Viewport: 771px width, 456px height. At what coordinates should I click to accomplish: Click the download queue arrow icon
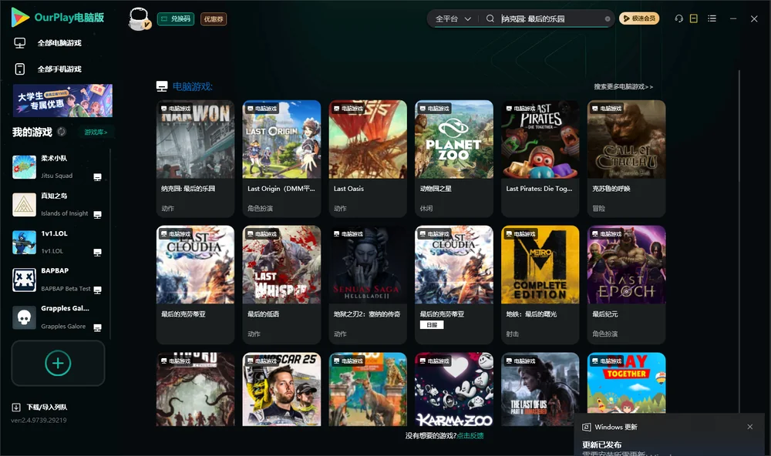coord(16,407)
